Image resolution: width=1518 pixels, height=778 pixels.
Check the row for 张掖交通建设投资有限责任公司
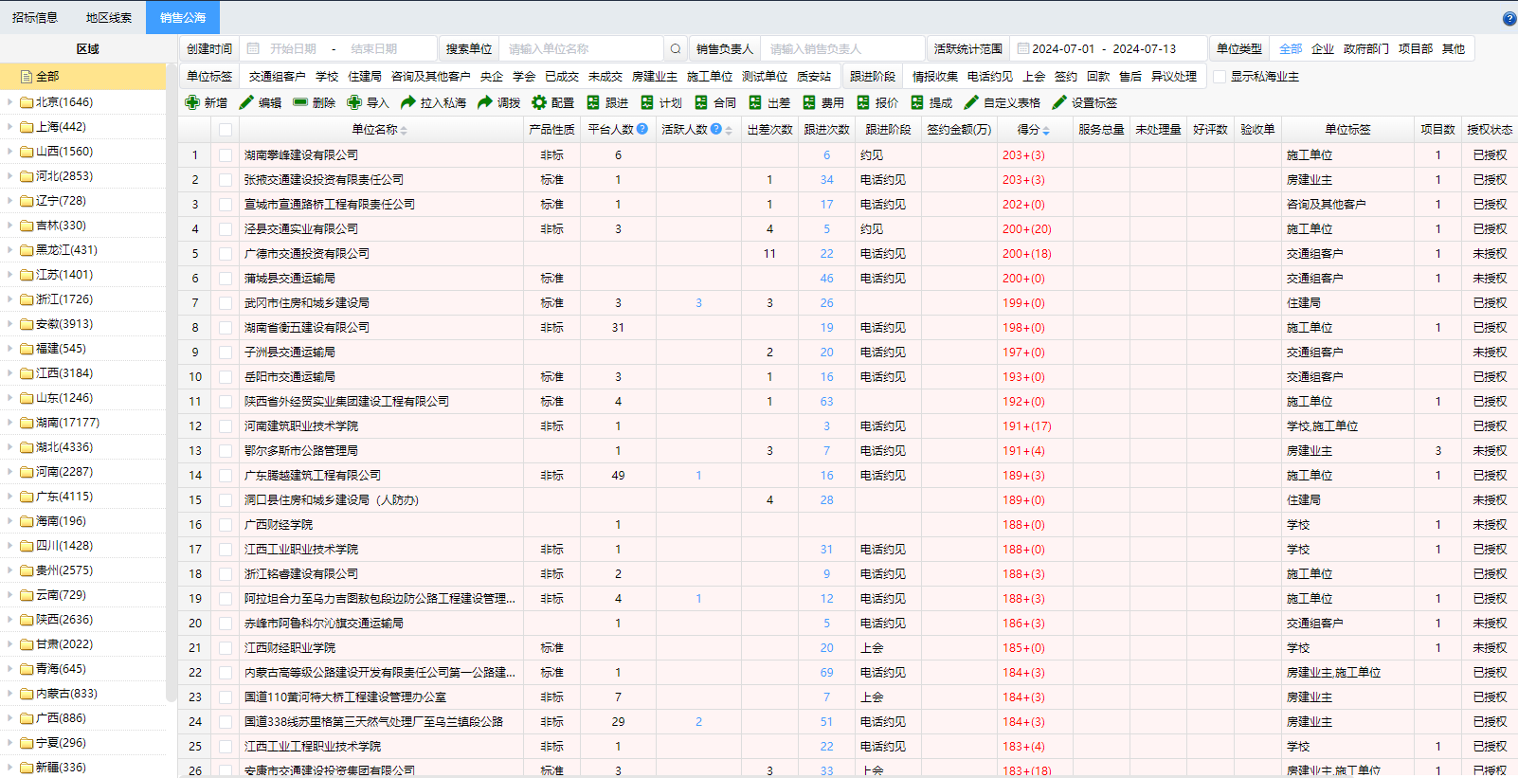click(226, 179)
